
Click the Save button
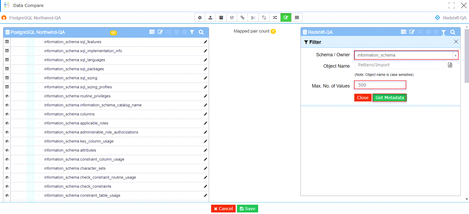[x=248, y=209]
